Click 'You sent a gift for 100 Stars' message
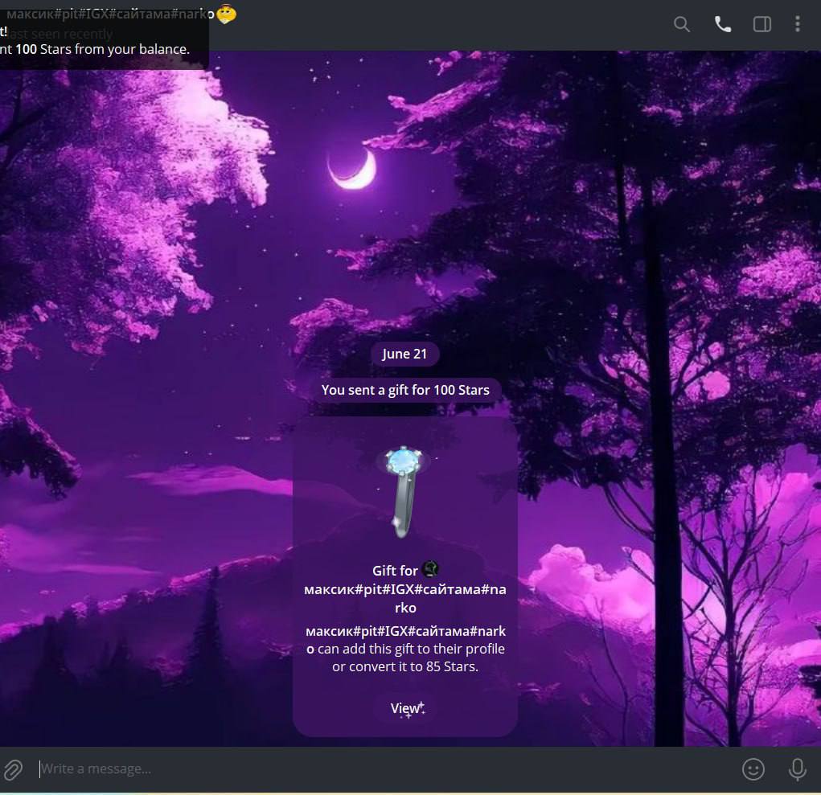 [x=405, y=390]
